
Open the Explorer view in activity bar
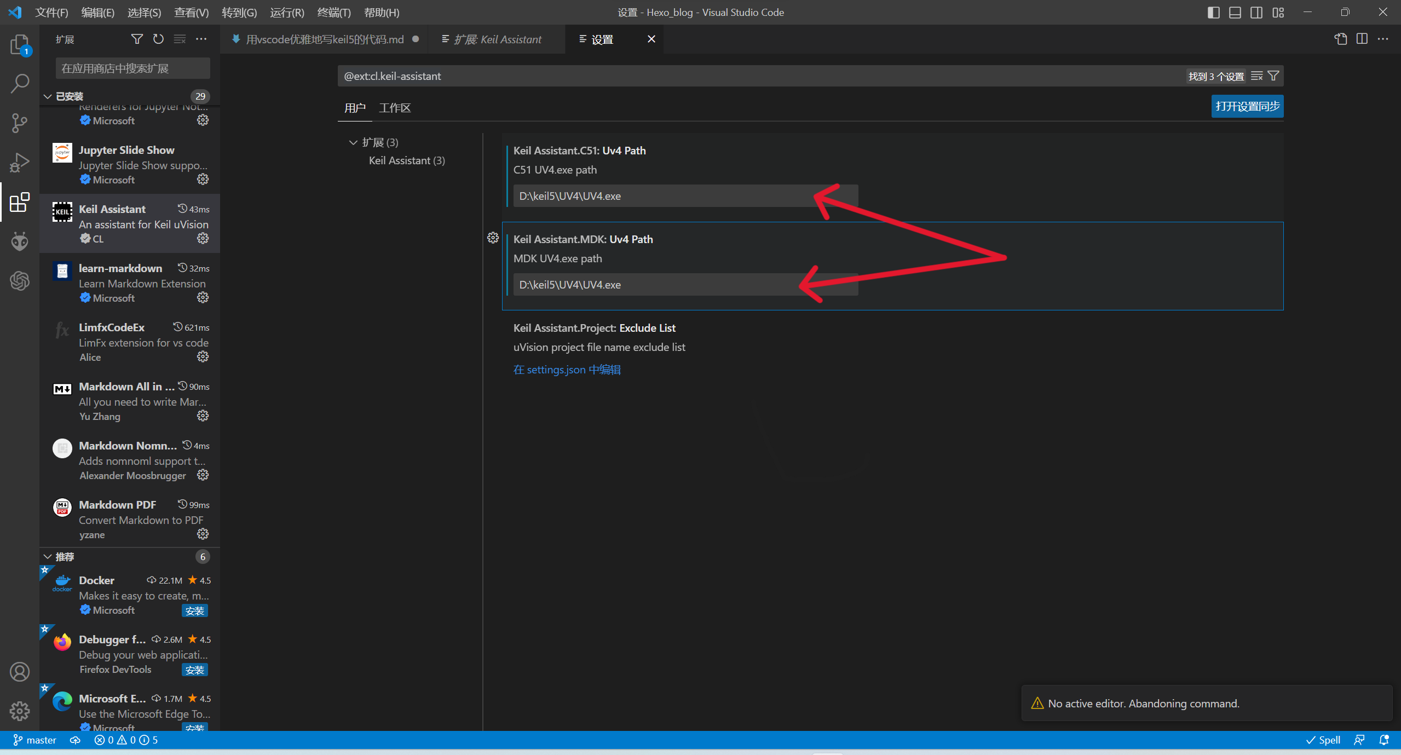point(20,44)
